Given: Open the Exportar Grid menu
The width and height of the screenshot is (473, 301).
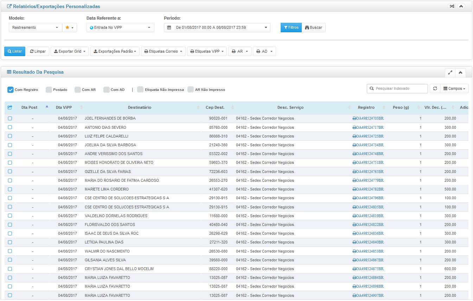Looking at the screenshot, I should 70,52.
